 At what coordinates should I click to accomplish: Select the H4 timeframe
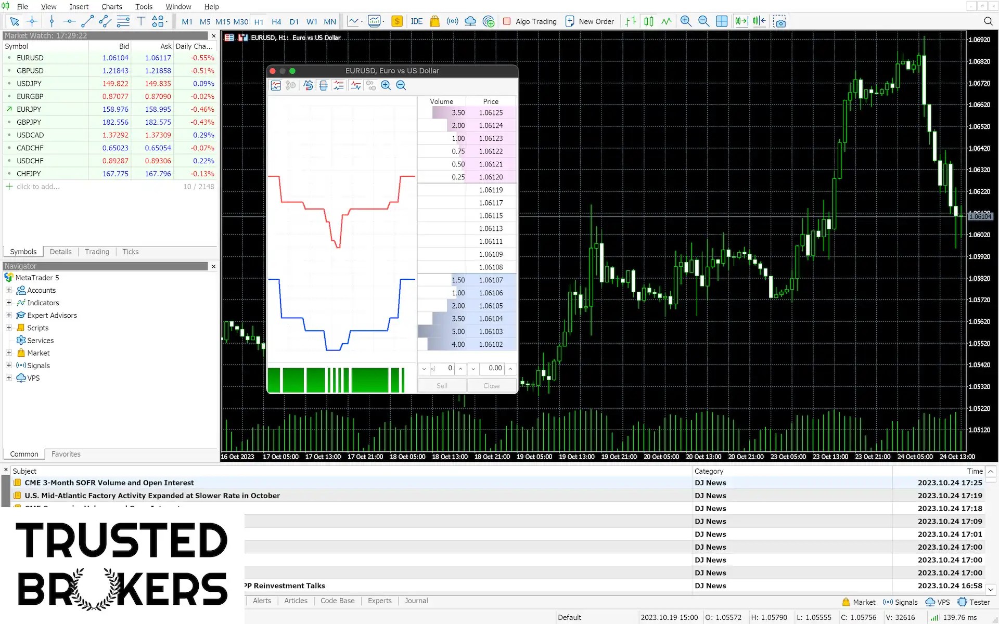(276, 21)
